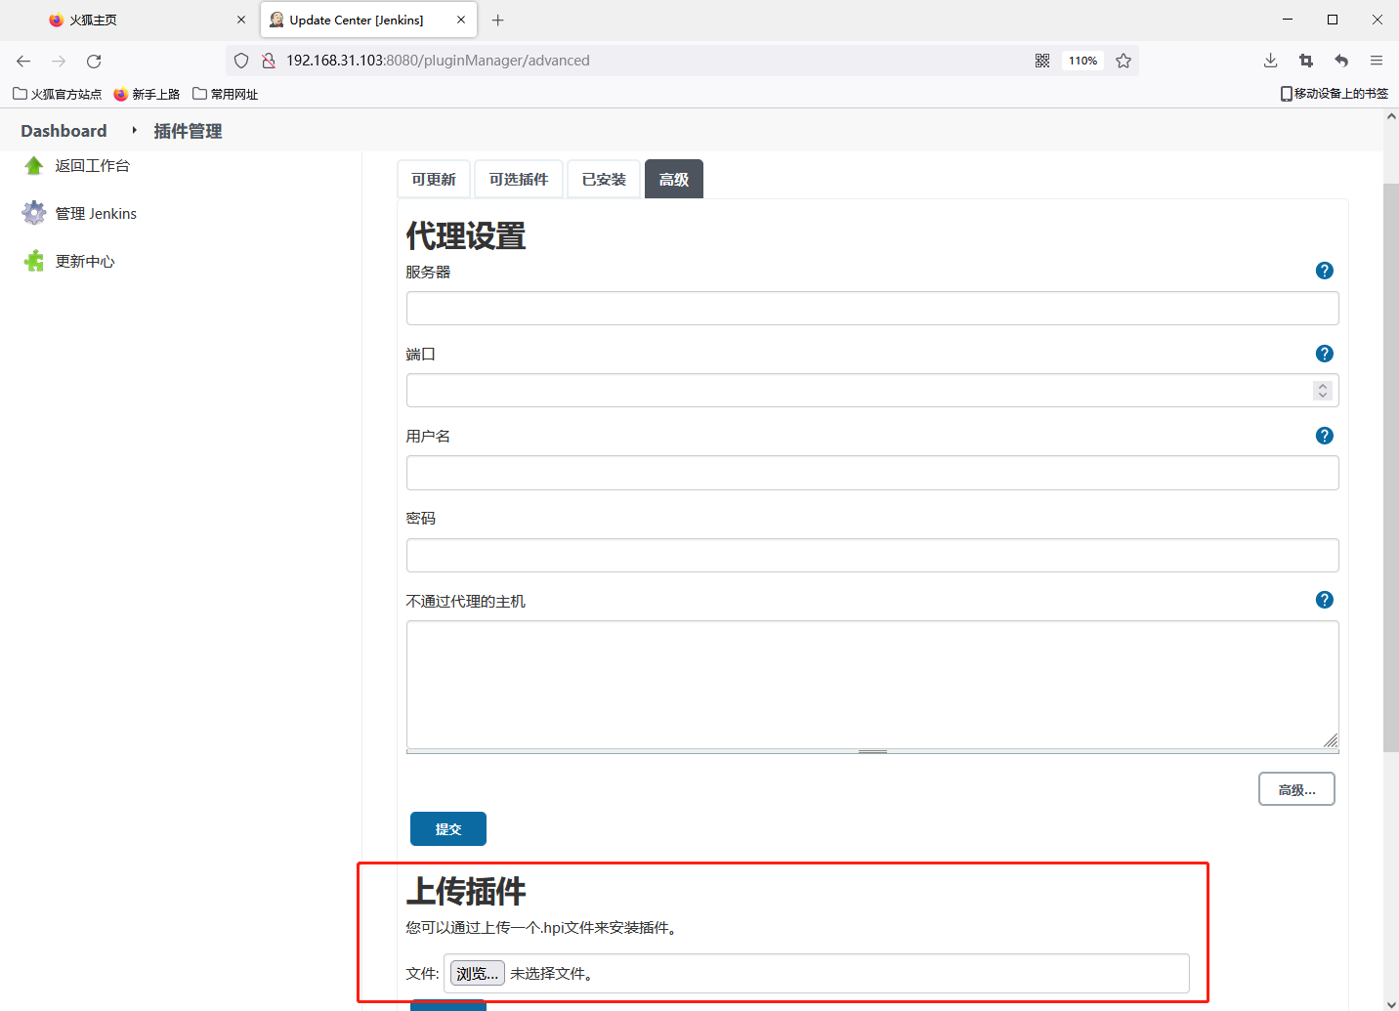1399x1011 pixels.
Task: Click the green arrow 返回工作台 icon
Action: (x=34, y=166)
